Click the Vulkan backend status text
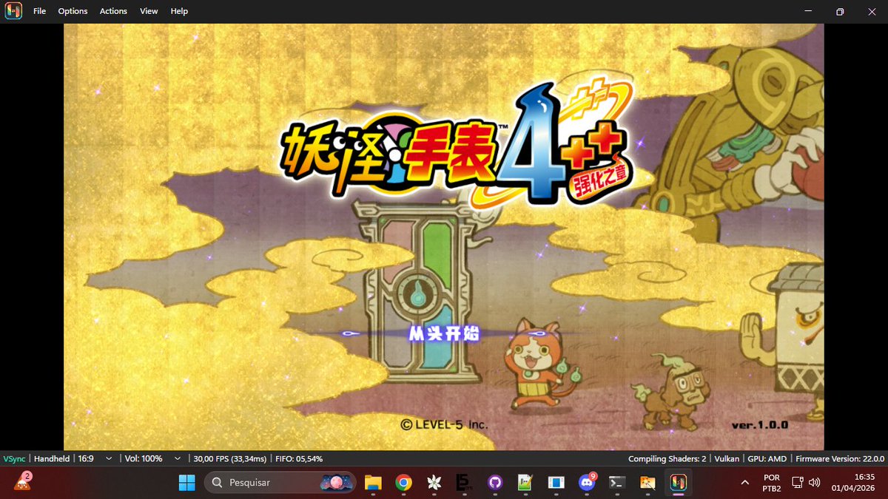The image size is (888, 499). [727, 458]
